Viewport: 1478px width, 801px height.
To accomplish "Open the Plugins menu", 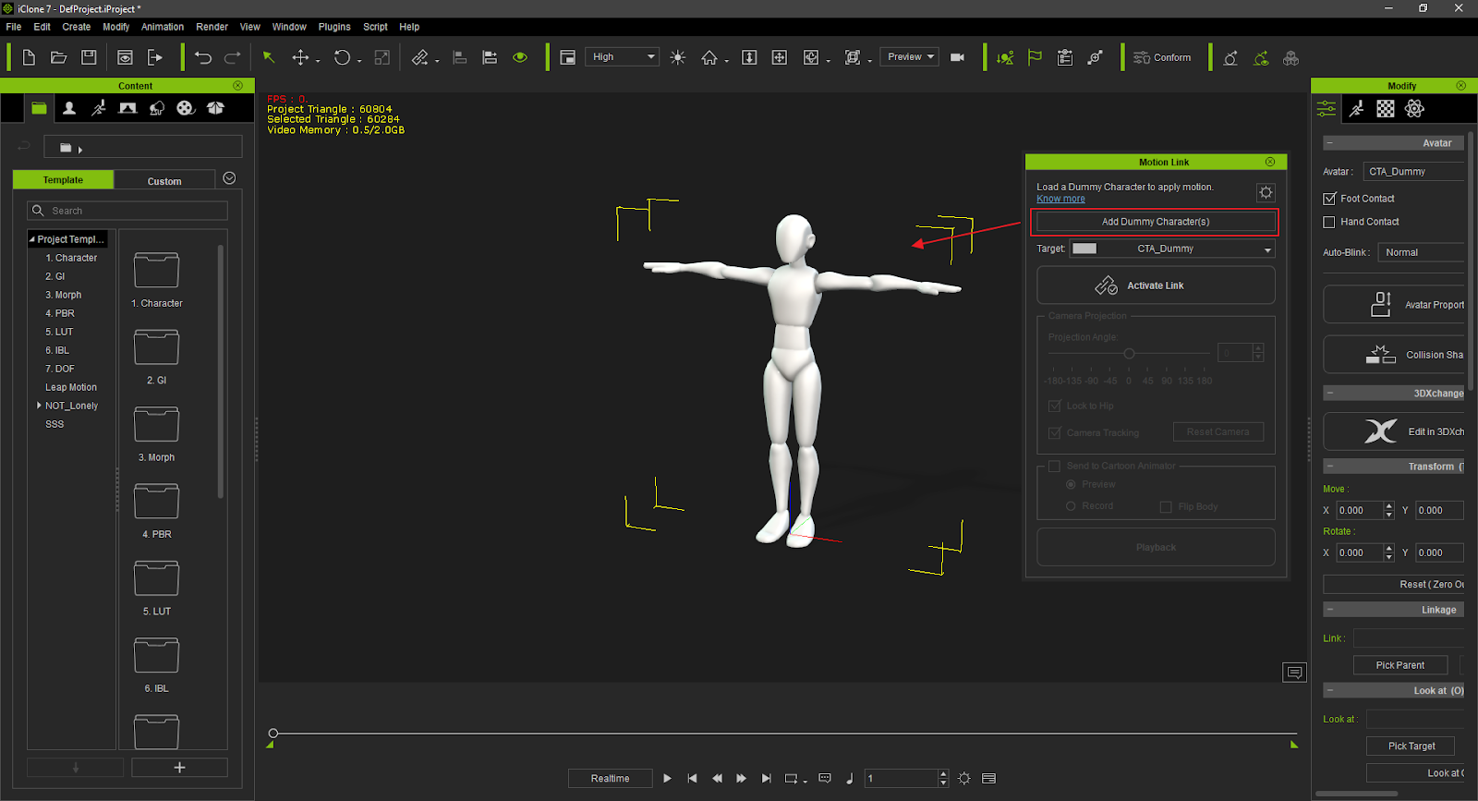I will (334, 27).
